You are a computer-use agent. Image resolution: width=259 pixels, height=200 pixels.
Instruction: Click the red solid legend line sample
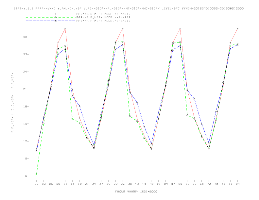(51, 14)
